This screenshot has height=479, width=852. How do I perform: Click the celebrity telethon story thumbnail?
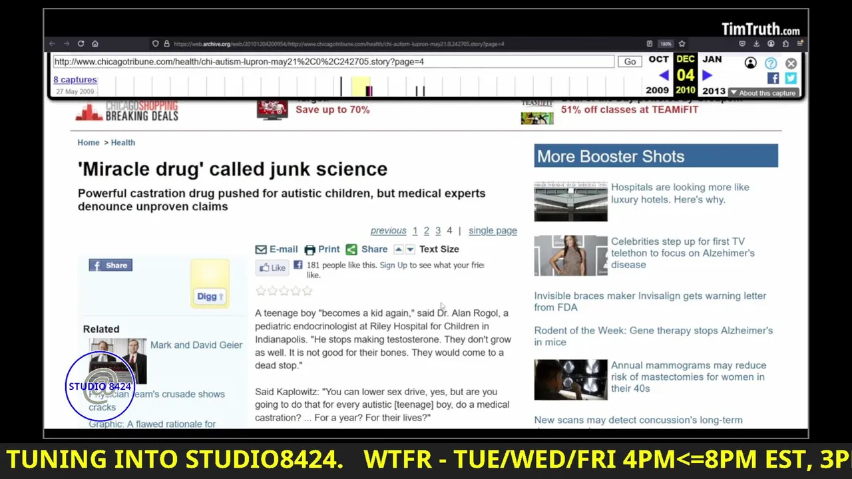tap(570, 255)
